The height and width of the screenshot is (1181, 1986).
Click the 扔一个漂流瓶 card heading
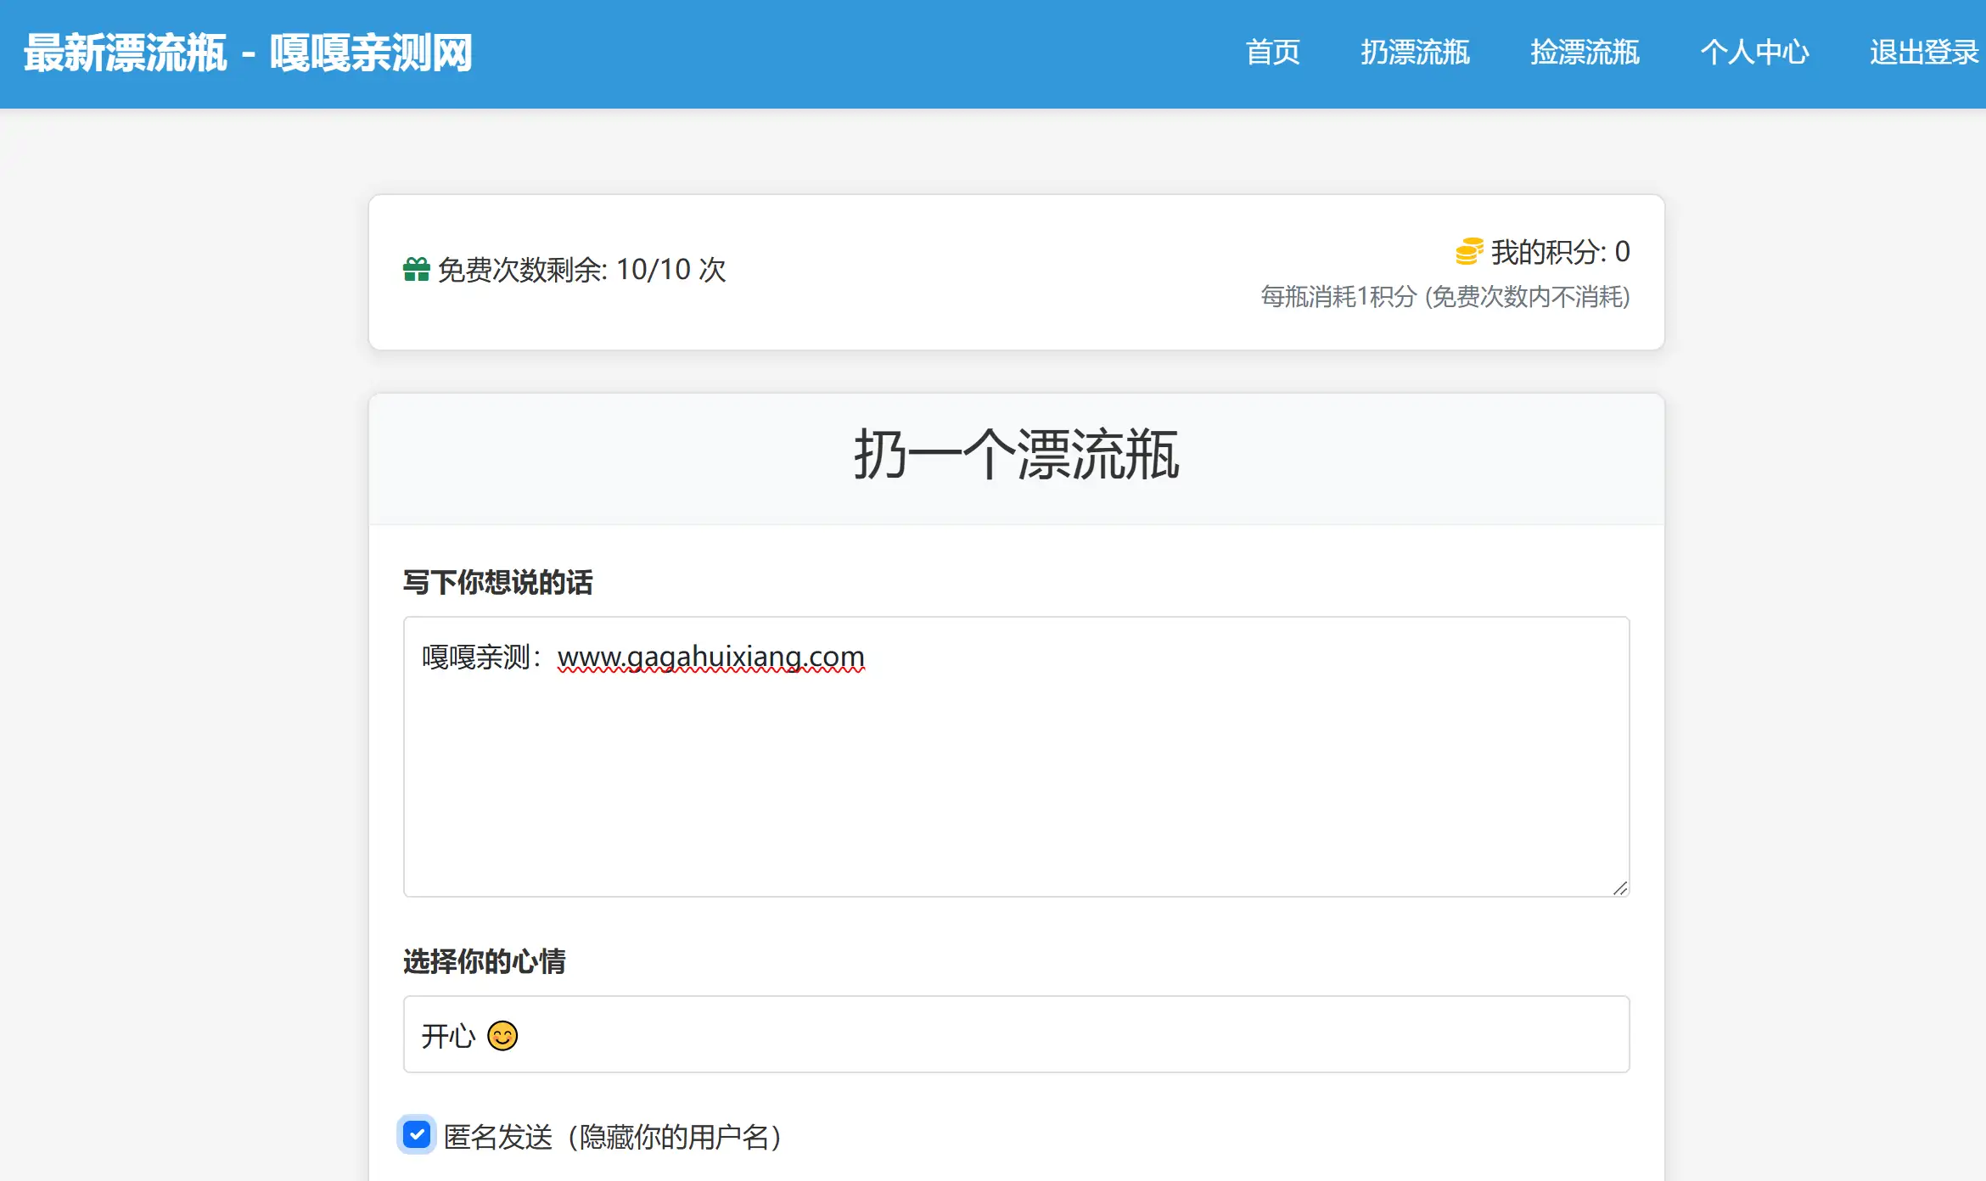click(1016, 456)
